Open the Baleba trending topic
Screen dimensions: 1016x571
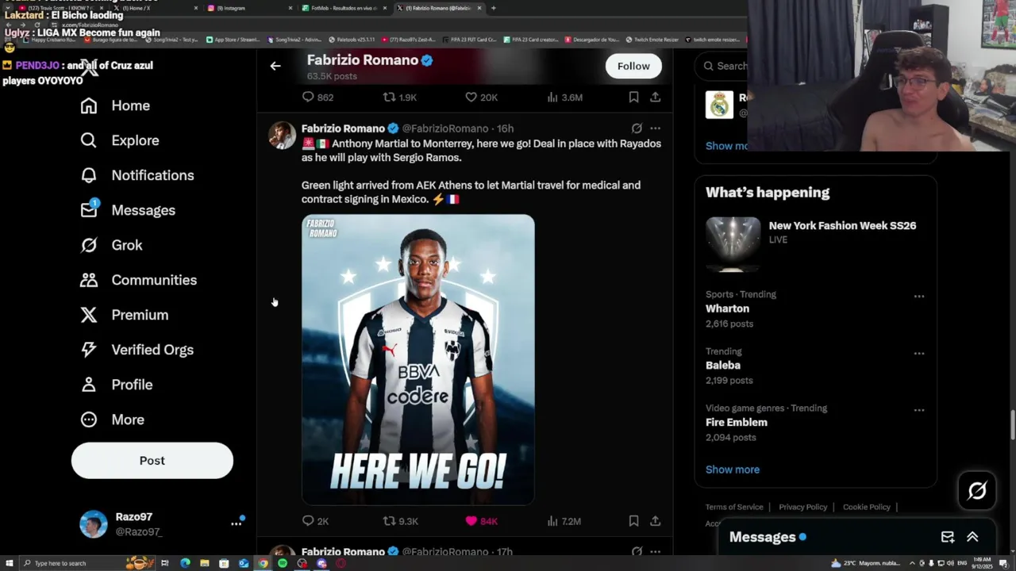[723, 366]
